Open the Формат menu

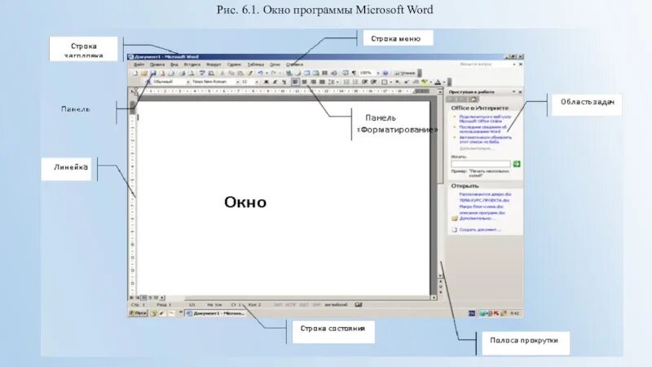tap(214, 64)
